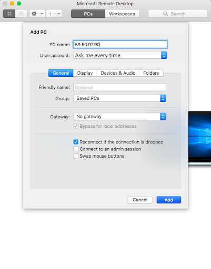Viewport: 211px width, 269px height.
Task: Click the plus add icon in toolbar
Action: click(51, 14)
